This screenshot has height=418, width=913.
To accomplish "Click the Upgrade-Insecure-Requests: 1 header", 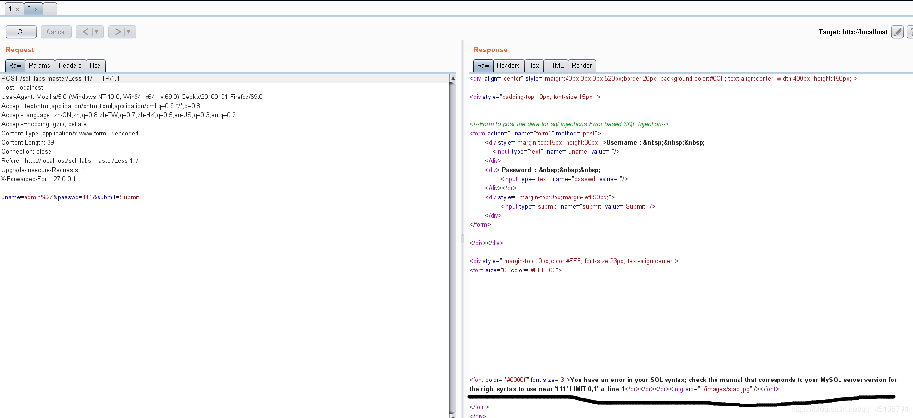I will (x=43, y=170).
